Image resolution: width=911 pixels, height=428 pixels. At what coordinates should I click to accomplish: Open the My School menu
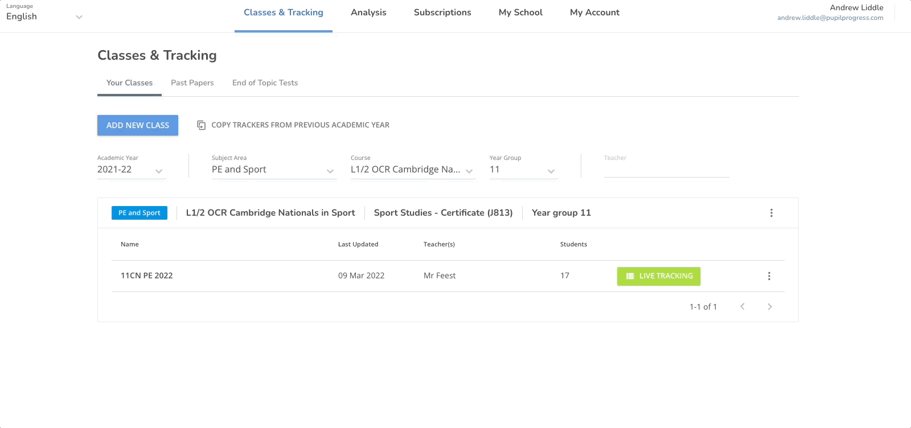coord(520,13)
